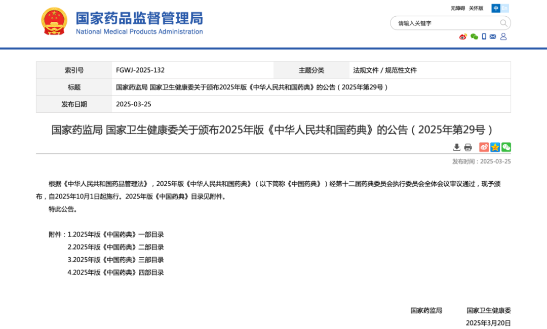Open attachment 2 二部目录
Viewport: 547px width, 329px height.
[116, 247]
